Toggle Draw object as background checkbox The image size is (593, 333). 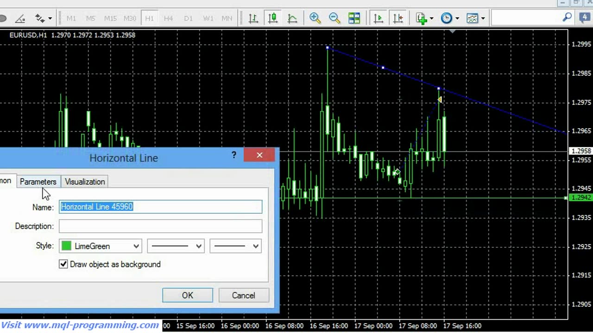tap(63, 264)
